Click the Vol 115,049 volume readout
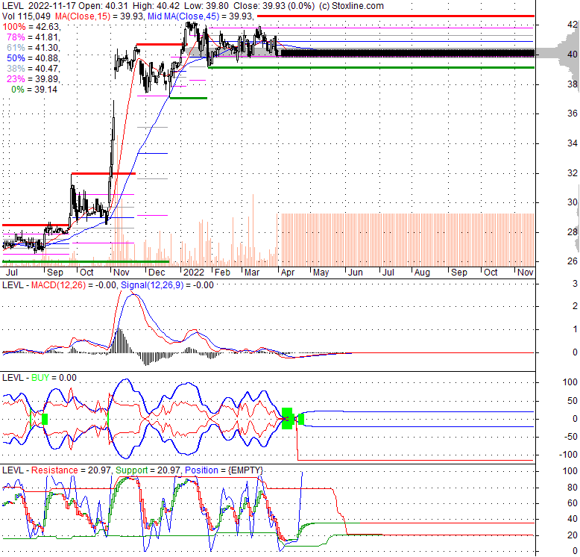Image resolution: width=580 pixels, height=557 pixels. point(27,16)
